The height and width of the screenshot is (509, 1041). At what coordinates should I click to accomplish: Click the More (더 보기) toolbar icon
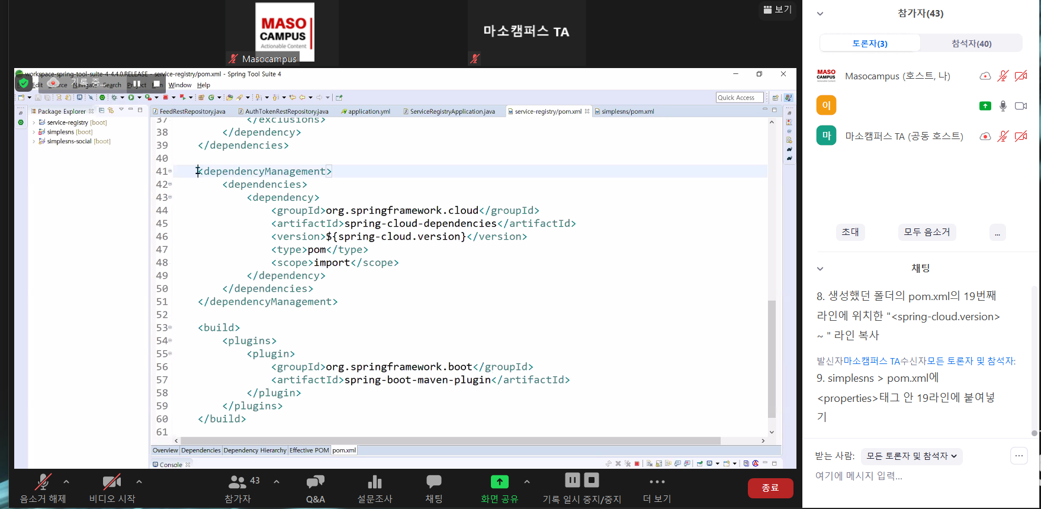[x=657, y=482]
